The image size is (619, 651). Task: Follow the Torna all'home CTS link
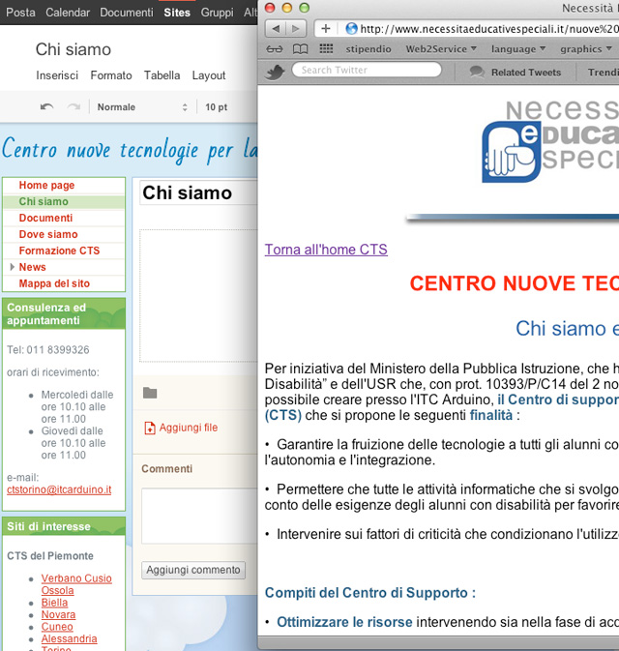tap(326, 250)
